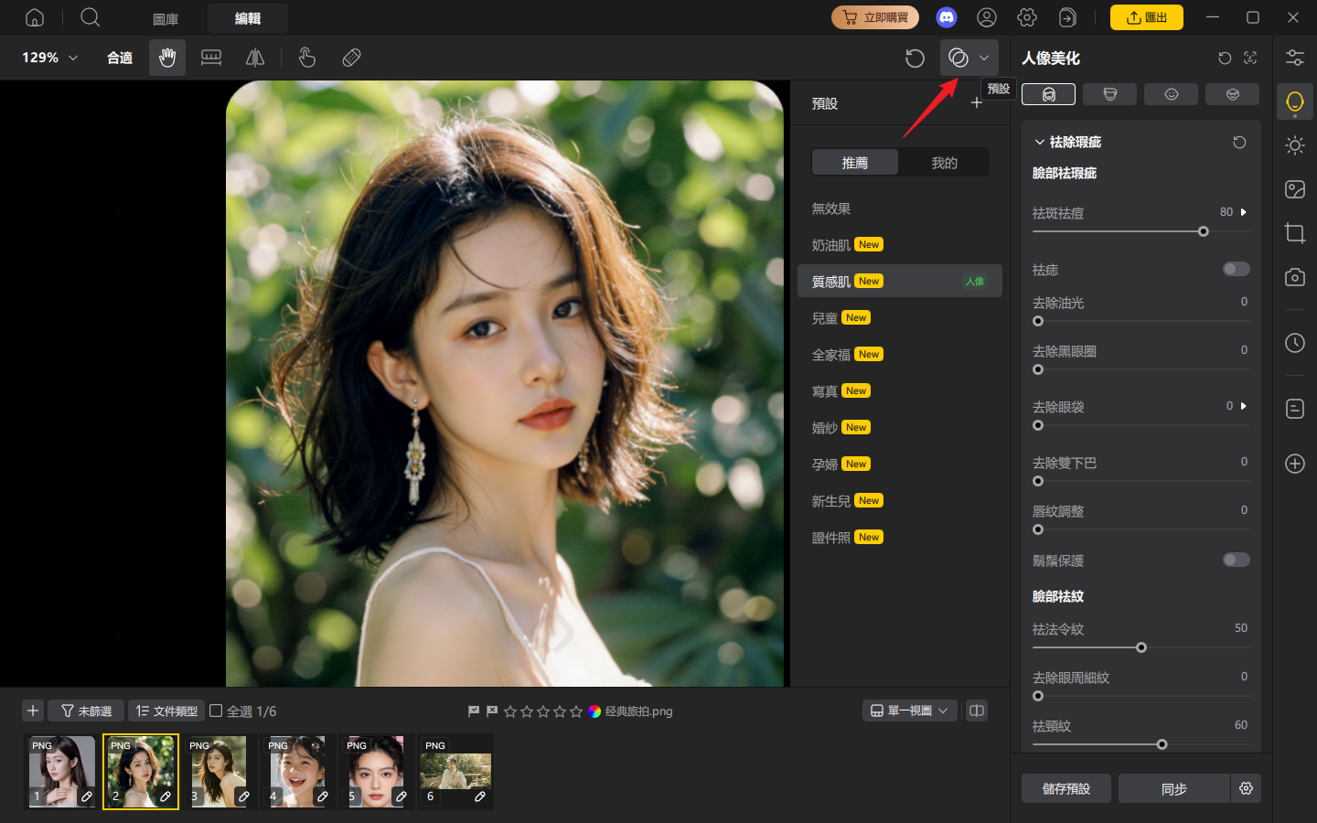The width and height of the screenshot is (1317, 823).
Task: Expand 去除眼袋 detail arrow
Action: (x=1243, y=406)
